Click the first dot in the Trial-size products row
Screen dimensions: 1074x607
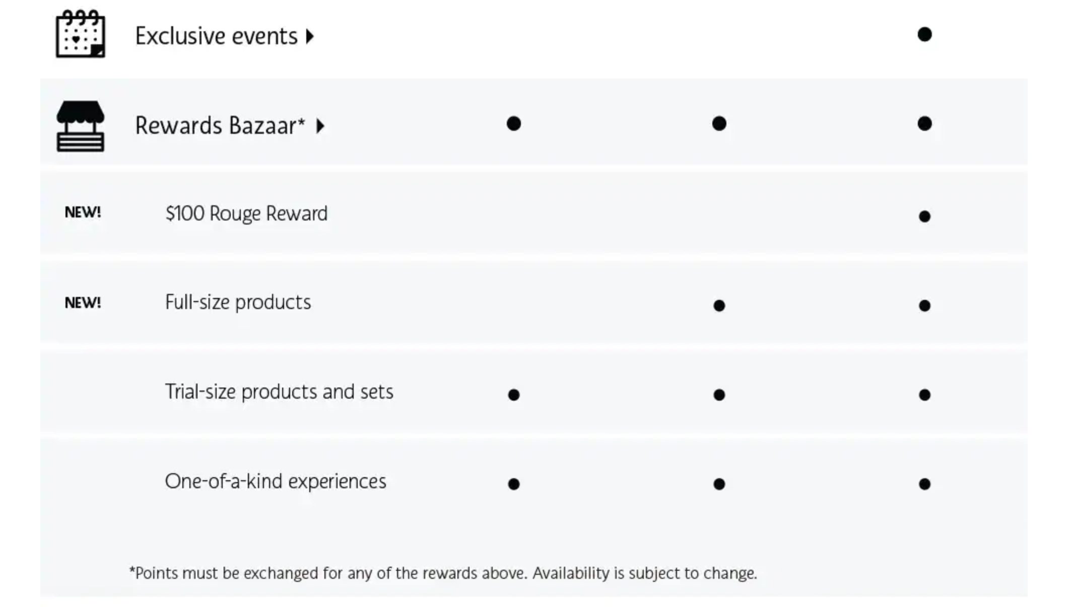tap(513, 395)
